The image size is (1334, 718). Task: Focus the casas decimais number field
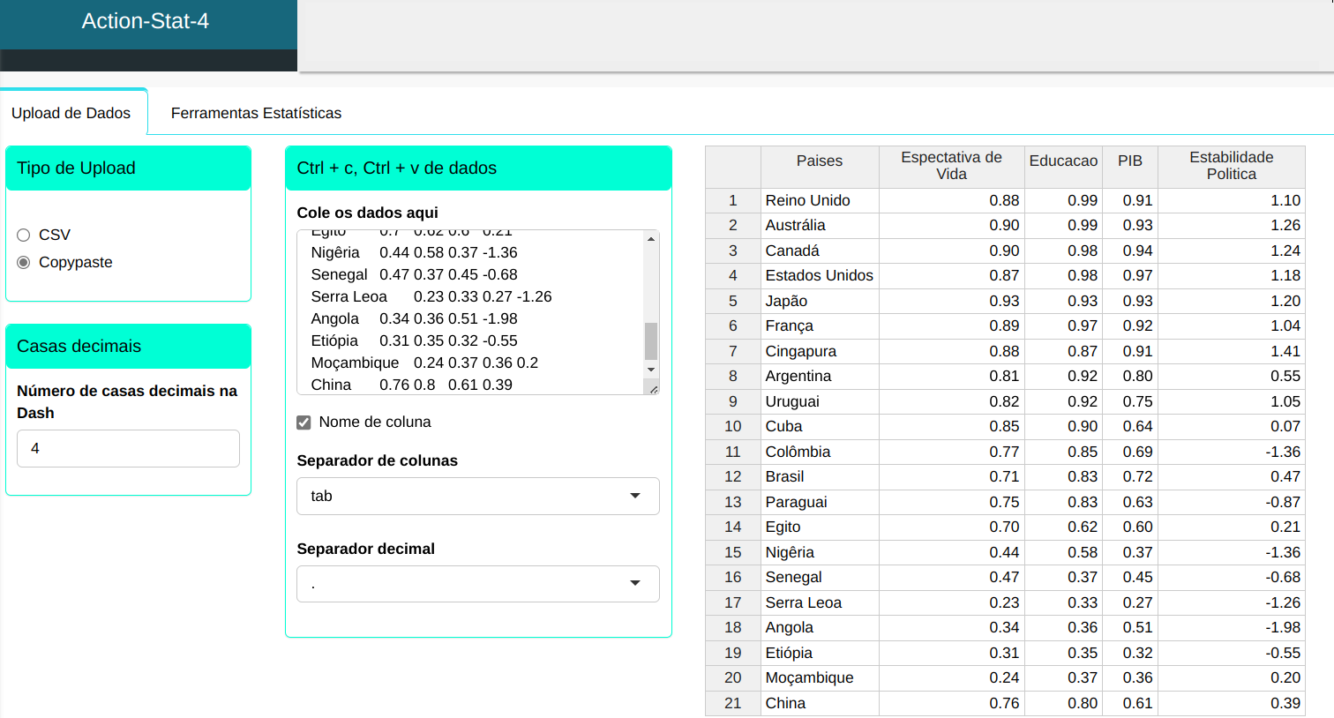128,448
